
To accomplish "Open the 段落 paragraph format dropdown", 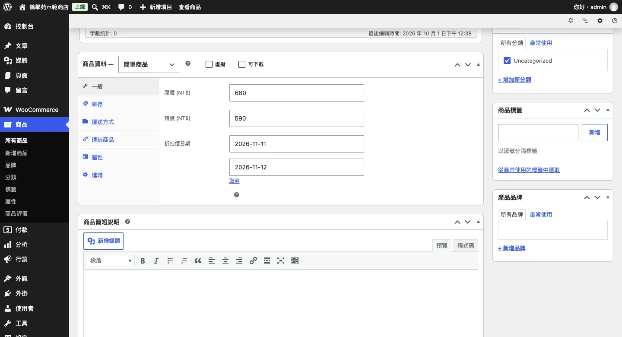I will pos(110,261).
